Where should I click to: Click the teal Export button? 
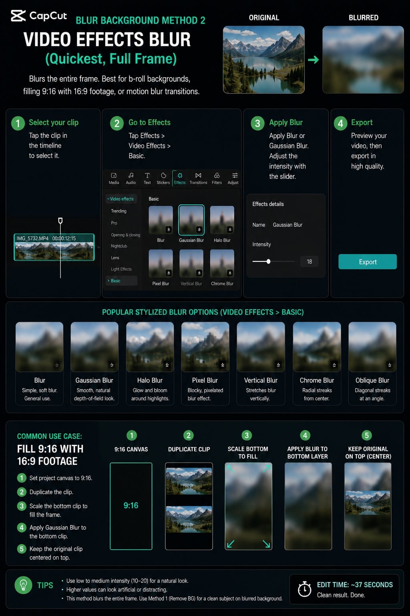click(368, 262)
